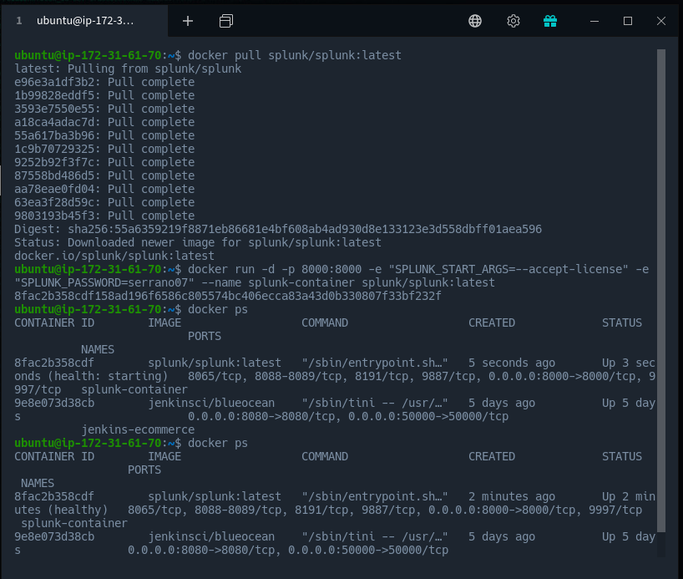The image size is (683, 579).
Task: Maximize the terminal window
Action: pyautogui.click(x=628, y=21)
